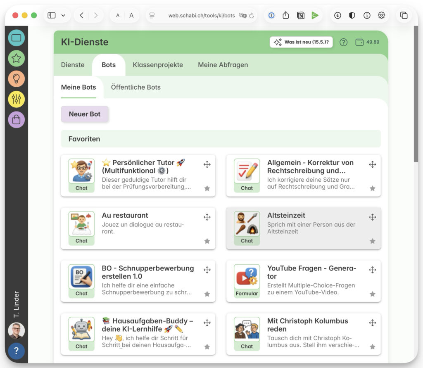Viewport: 423px width, 368px height.
Task: Click the address bar web.schabi.ch URL
Action: click(202, 16)
